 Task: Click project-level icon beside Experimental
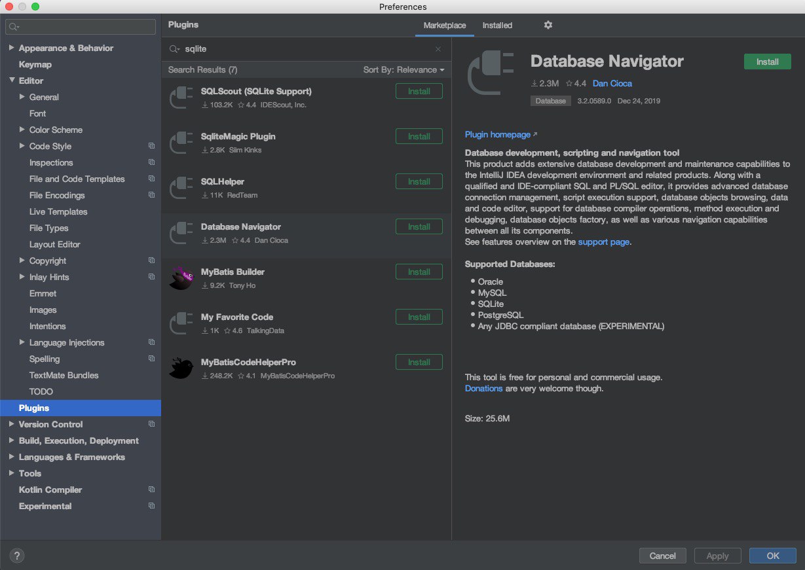pyautogui.click(x=151, y=506)
